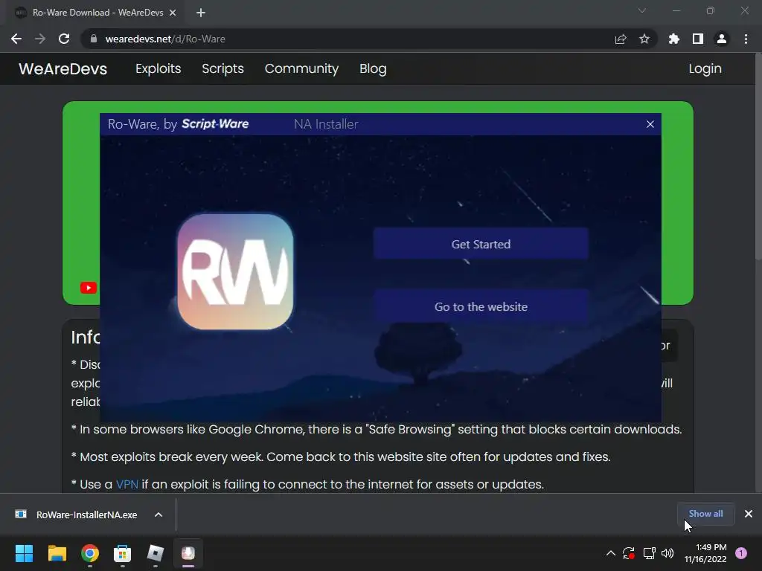The width and height of the screenshot is (762, 571).
Task: Follow the VPN hyperlink
Action: tap(127, 484)
